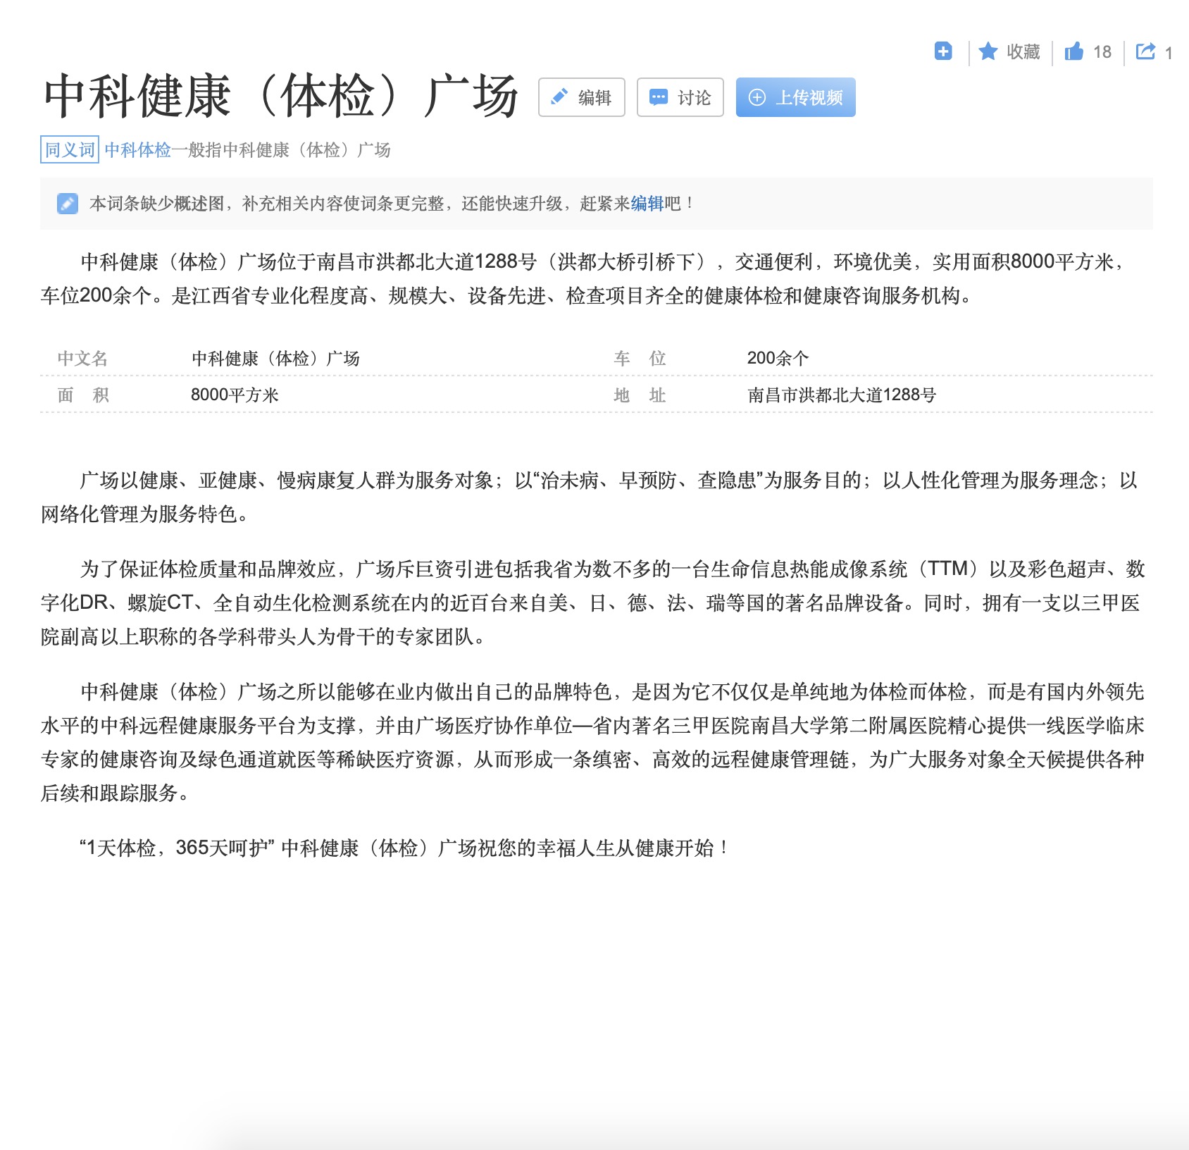Click the plus-circle icon on the 上传视频 button
The image size is (1189, 1150).
[759, 98]
